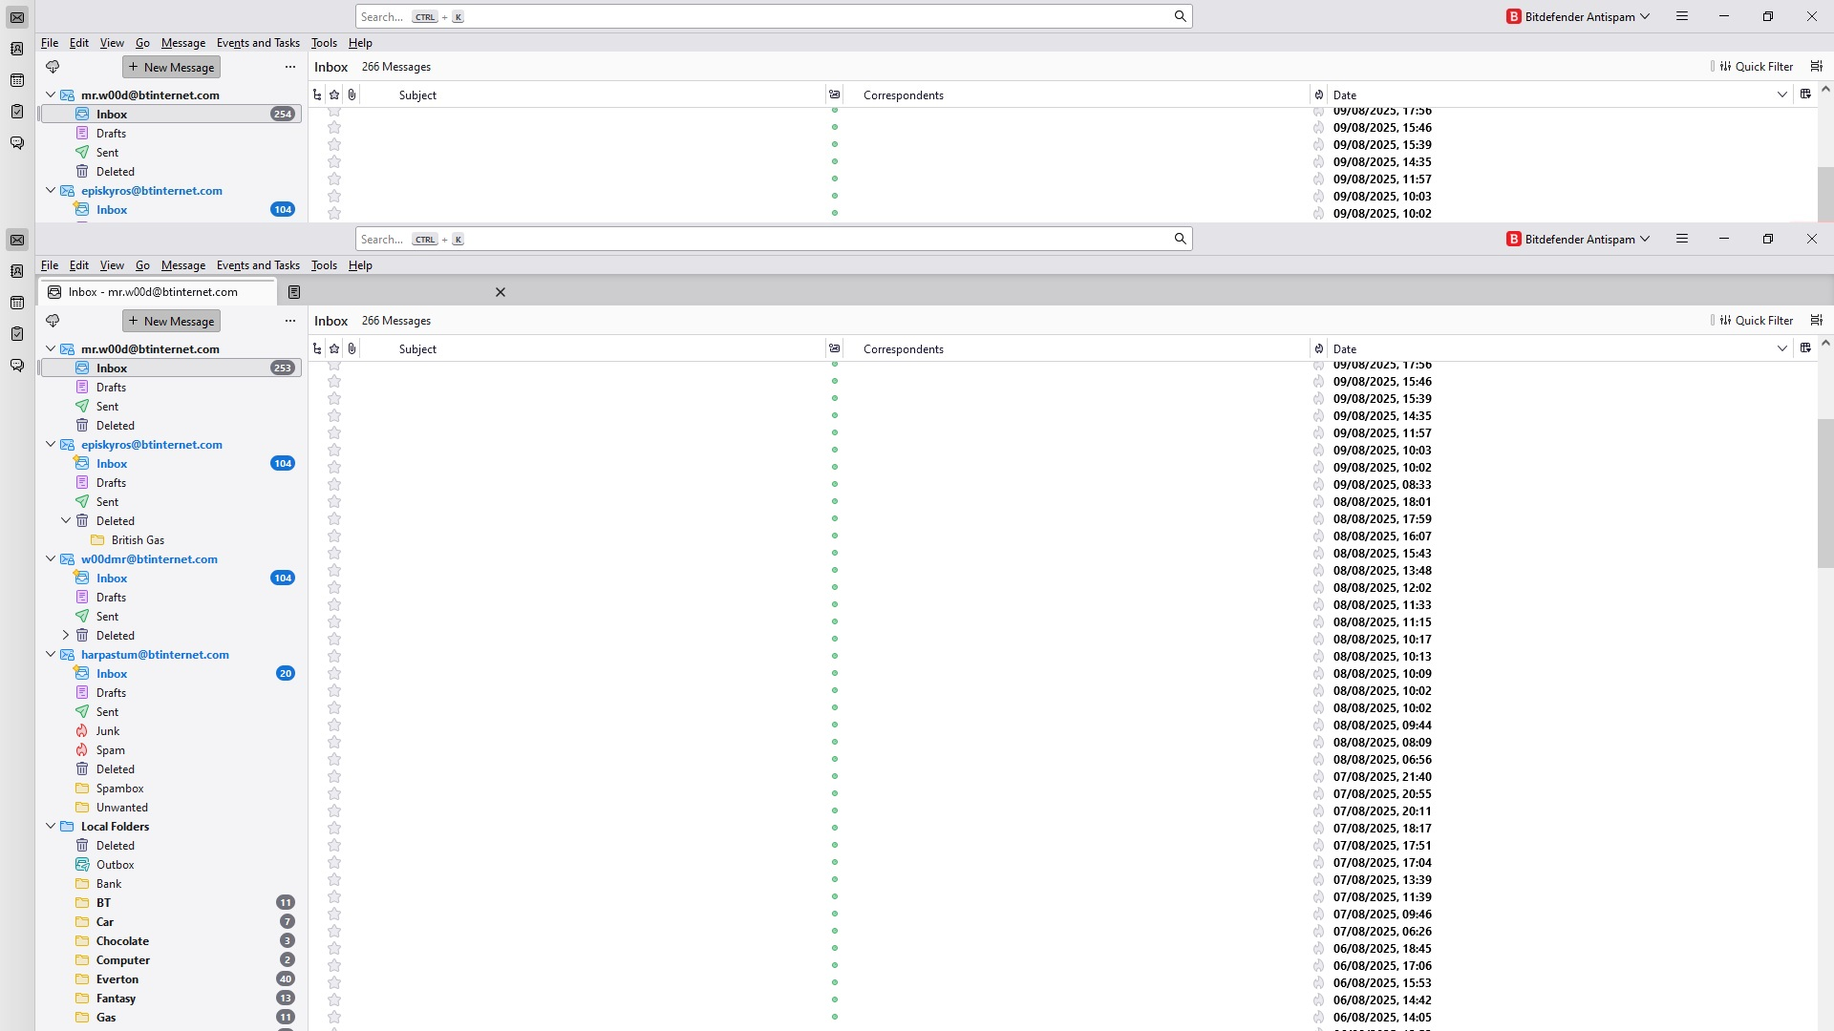Collapse the harpastum@btinternet.com account
Screen dimensions: 1834x1031
(51, 654)
